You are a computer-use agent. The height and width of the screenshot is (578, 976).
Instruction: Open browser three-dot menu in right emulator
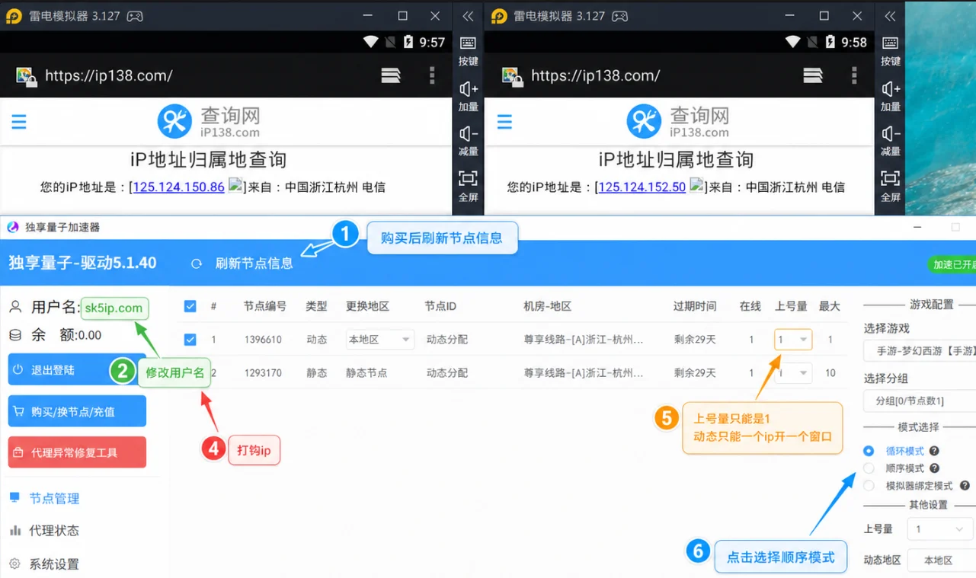coord(854,75)
